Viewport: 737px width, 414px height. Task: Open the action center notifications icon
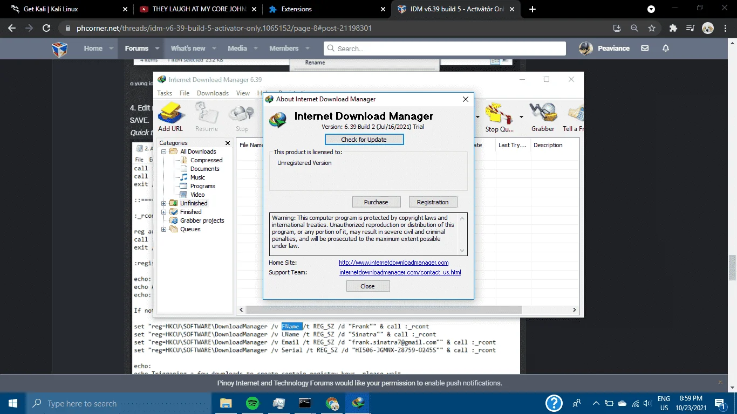pos(720,403)
